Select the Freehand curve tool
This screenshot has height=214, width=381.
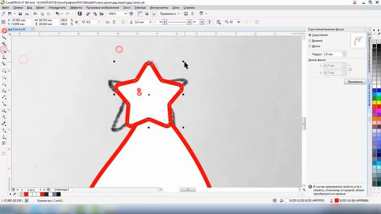coord(4,57)
